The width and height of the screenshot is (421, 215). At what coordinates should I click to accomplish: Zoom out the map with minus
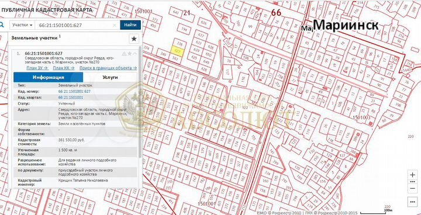coord(413,189)
